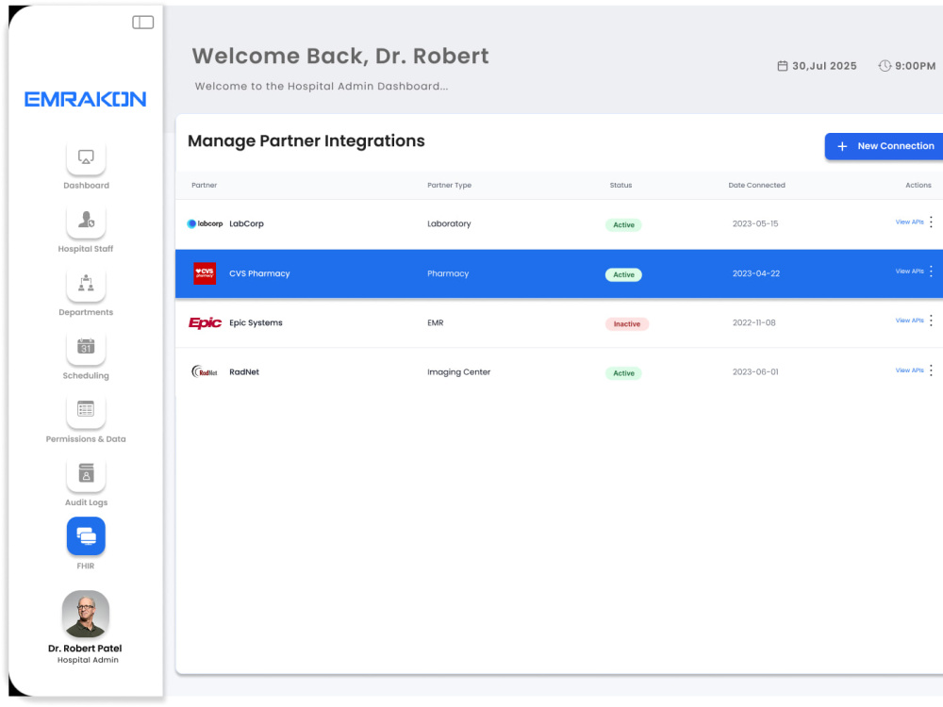
Task: Click the Partner column header
Action: point(205,185)
